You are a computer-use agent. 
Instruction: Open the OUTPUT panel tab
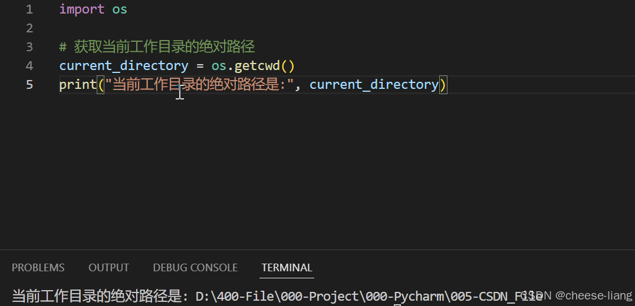108,268
